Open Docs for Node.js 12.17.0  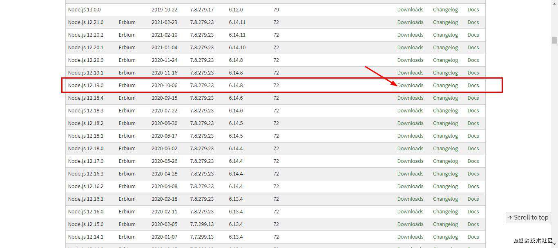[x=473, y=161]
